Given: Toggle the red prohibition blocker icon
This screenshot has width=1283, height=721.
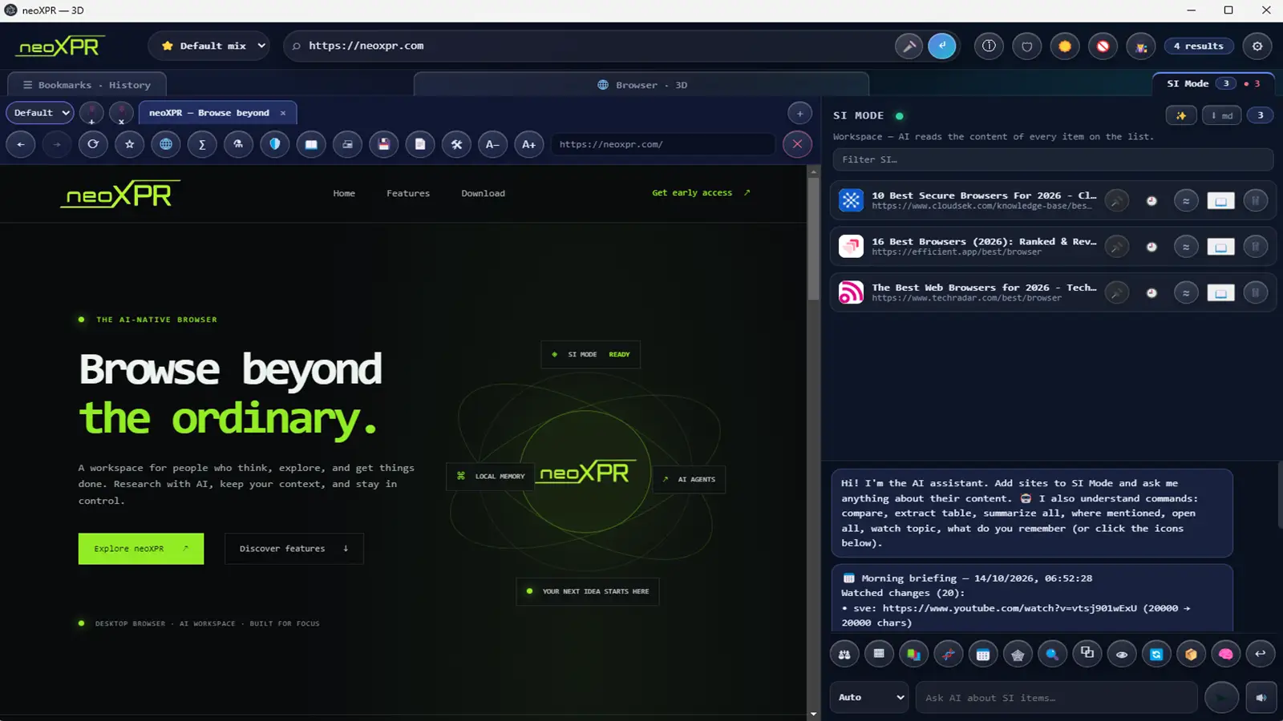Looking at the screenshot, I should (x=1103, y=46).
